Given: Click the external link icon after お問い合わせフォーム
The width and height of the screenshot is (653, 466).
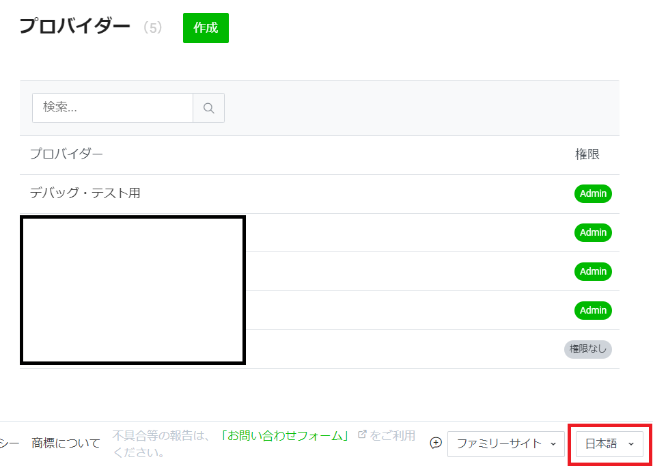Looking at the screenshot, I should pos(362,434).
